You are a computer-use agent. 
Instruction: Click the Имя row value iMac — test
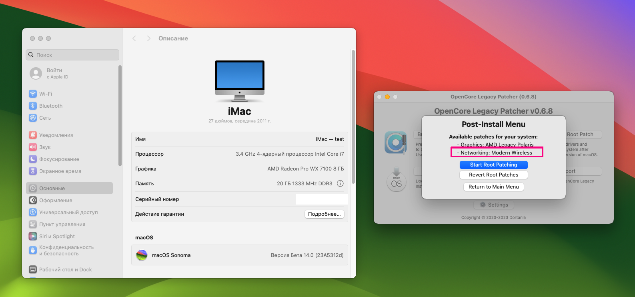[330, 139]
